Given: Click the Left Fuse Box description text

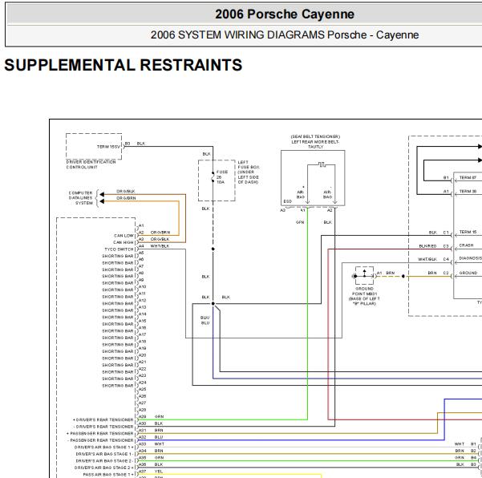Looking at the screenshot, I should (249, 172).
